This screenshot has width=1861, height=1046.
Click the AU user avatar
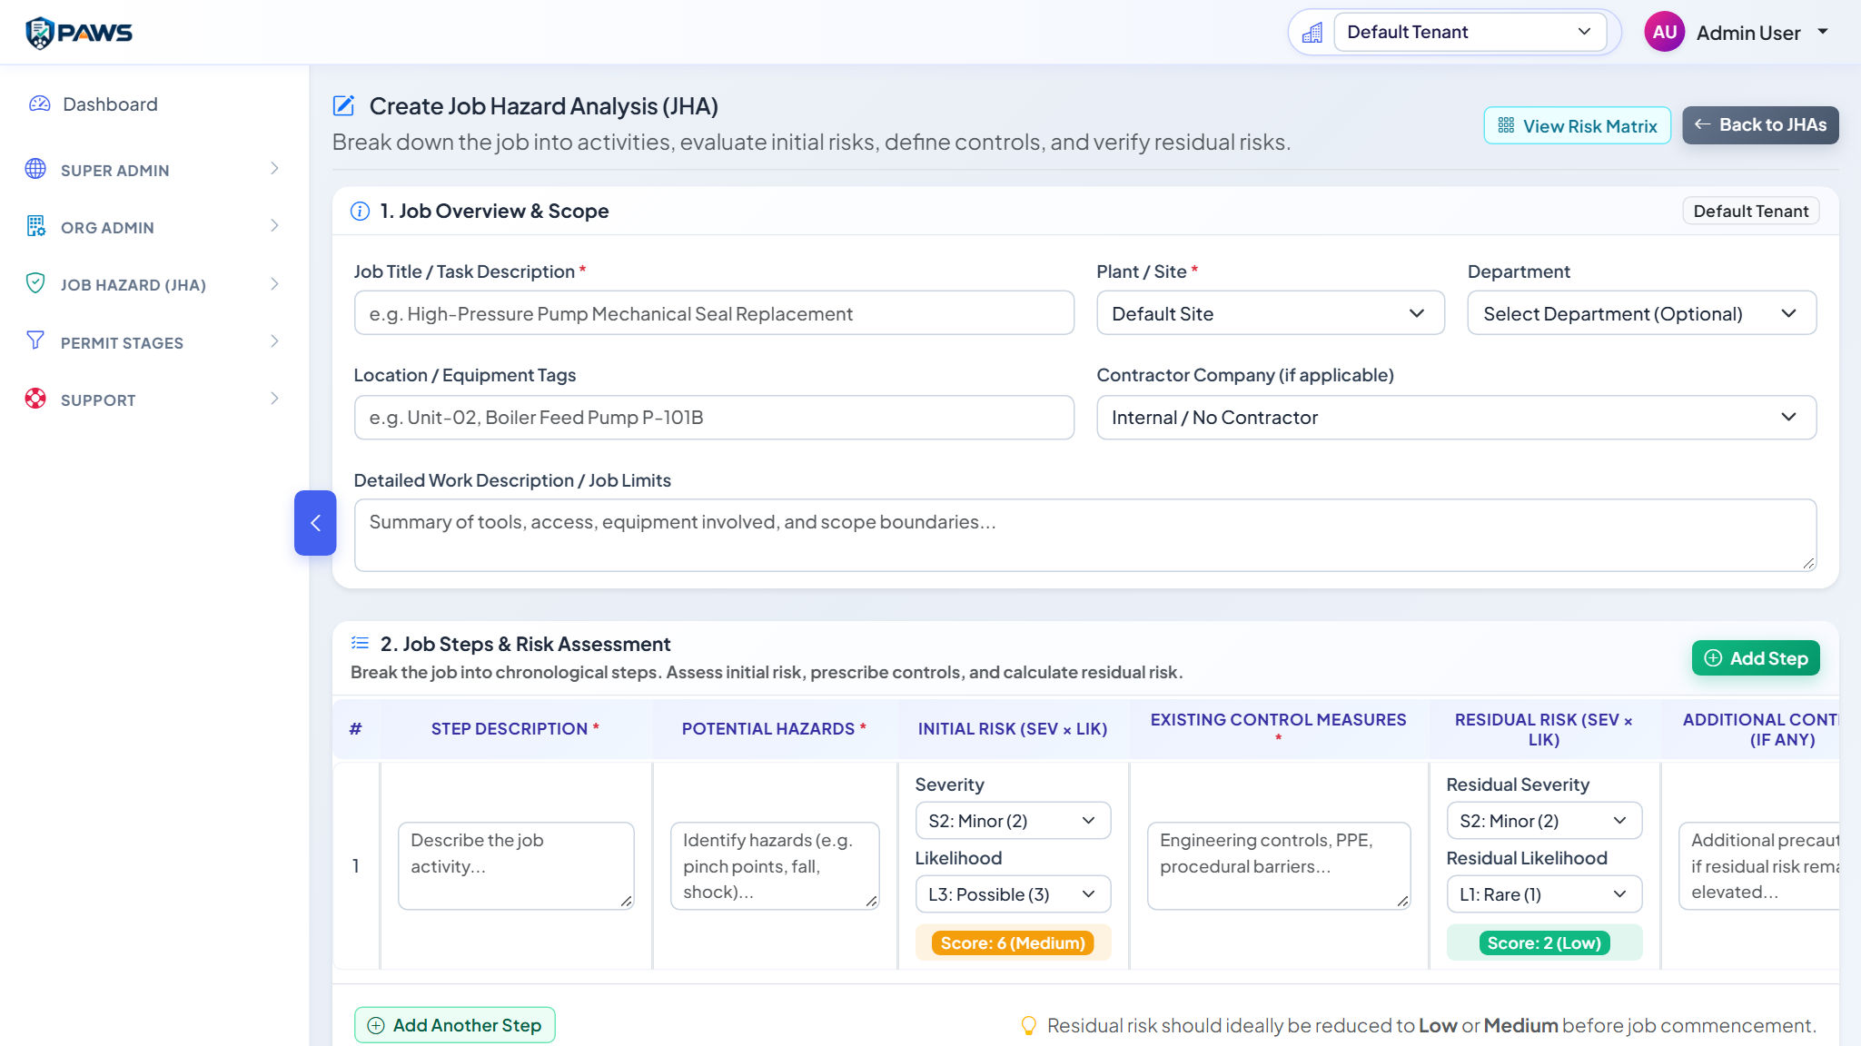(x=1664, y=32)
